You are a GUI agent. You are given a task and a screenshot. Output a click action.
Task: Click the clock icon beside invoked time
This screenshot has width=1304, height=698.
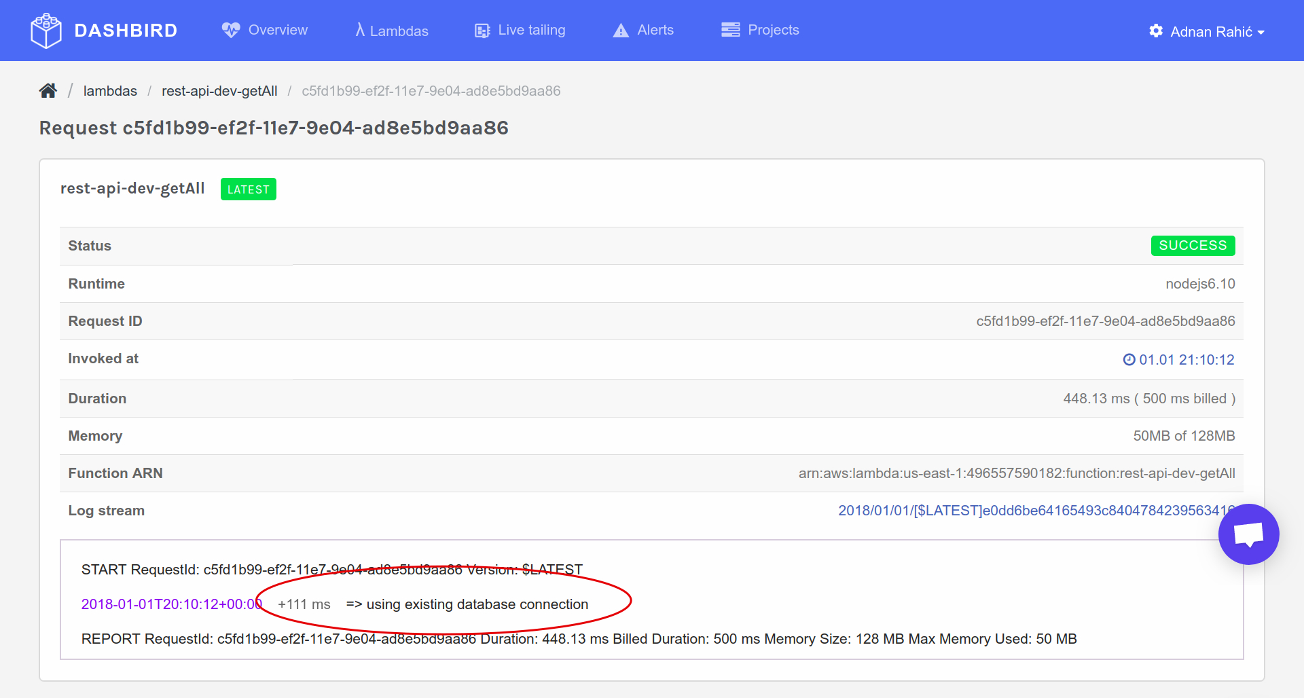click(x=1129, y=360)
